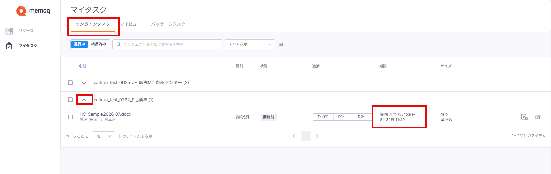Open the items-per-page 10 dropdown

[x=103, y=136]
